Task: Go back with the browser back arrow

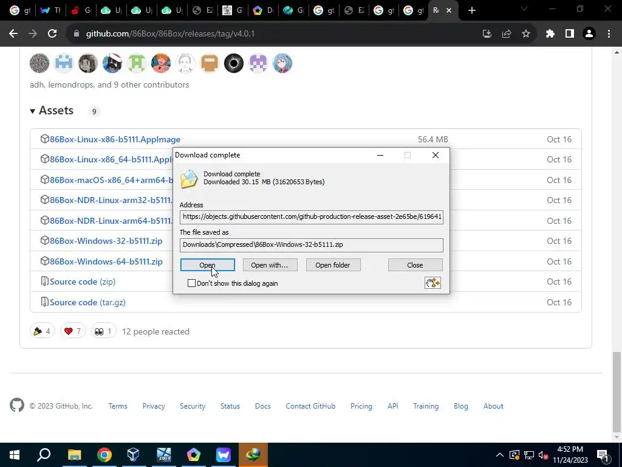Action: (13, 34)
